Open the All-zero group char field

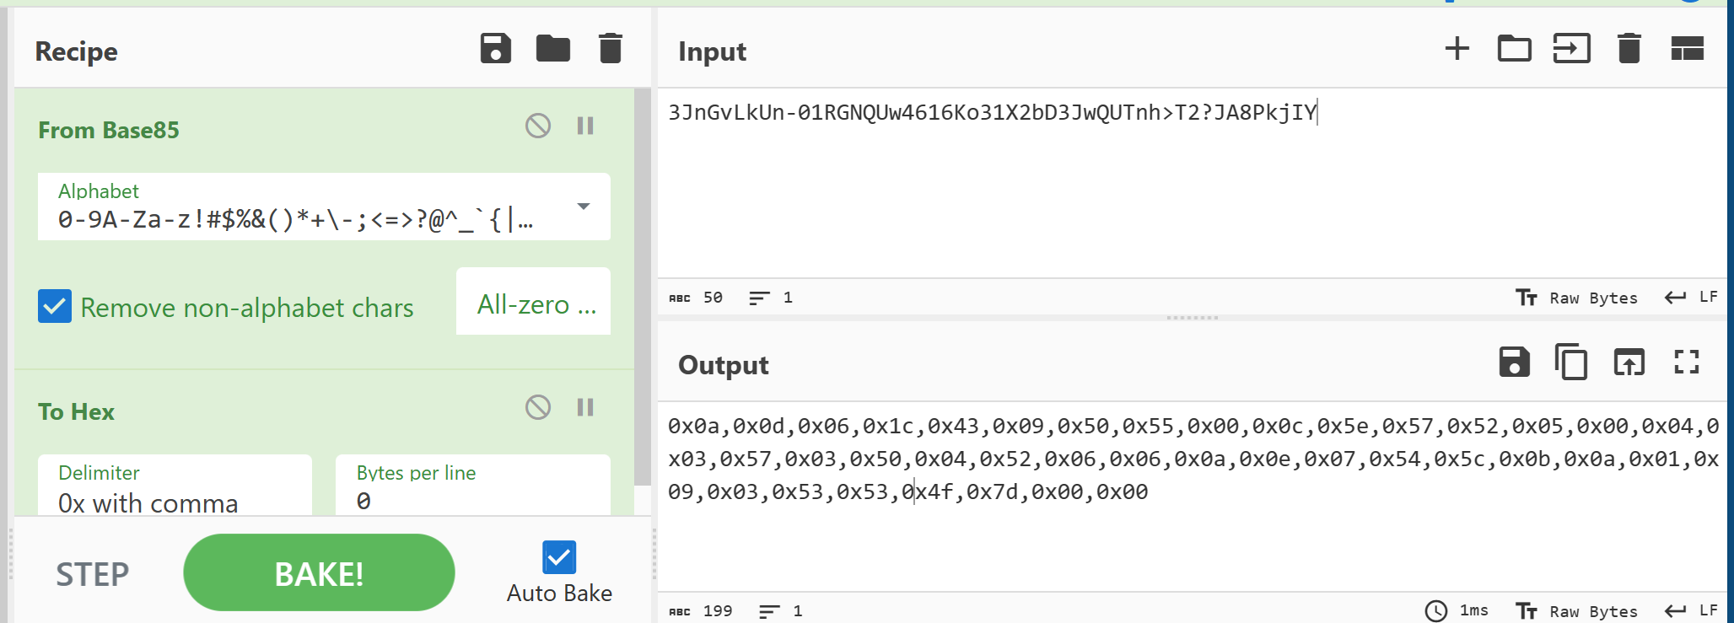click(x=533, y=301)
